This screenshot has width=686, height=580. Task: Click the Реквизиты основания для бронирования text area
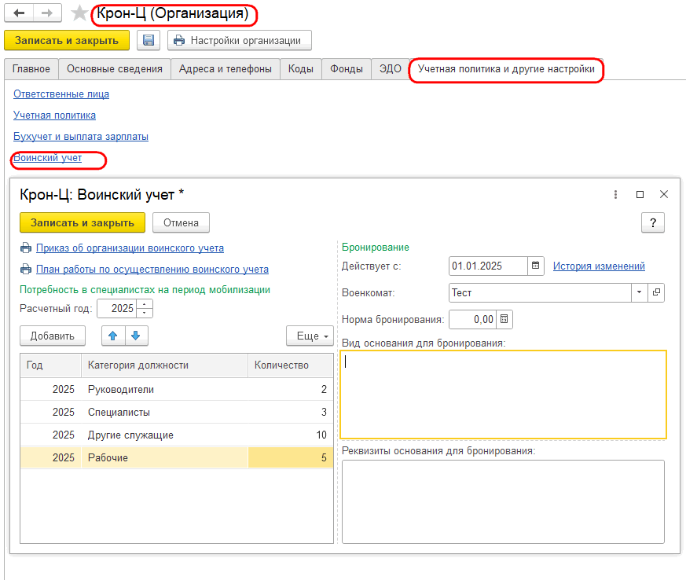pos(503,501)
